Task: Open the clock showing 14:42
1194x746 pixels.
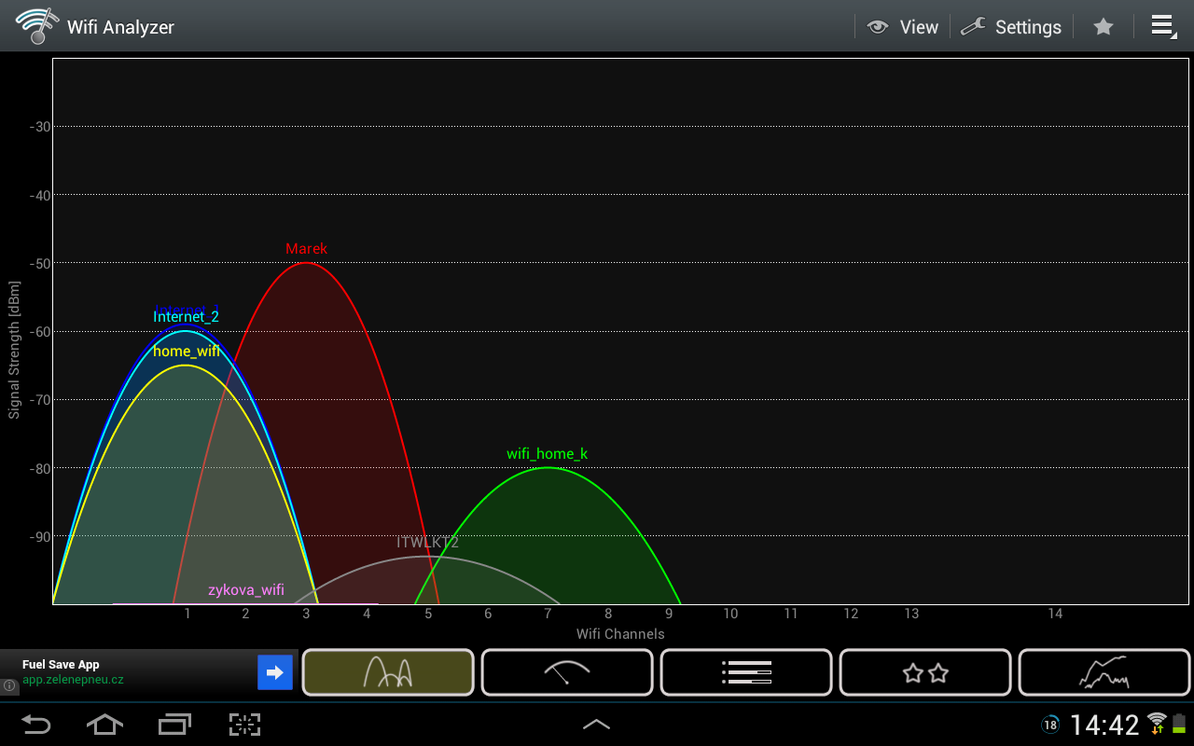Action: 1104,725
